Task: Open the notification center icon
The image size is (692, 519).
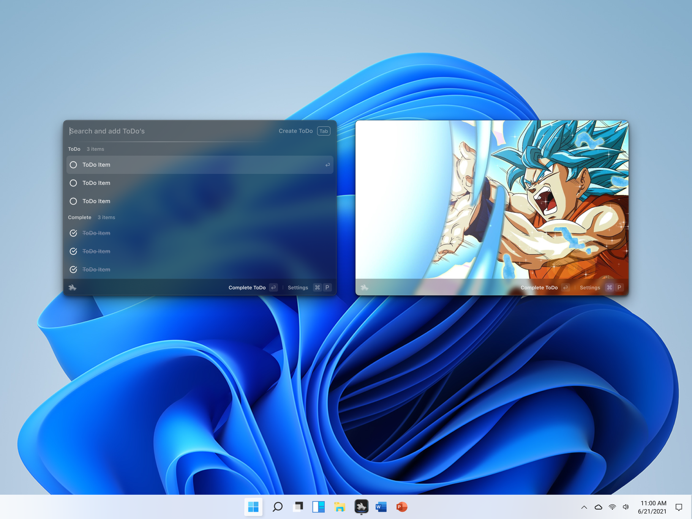Action: [x=679, y=507]
